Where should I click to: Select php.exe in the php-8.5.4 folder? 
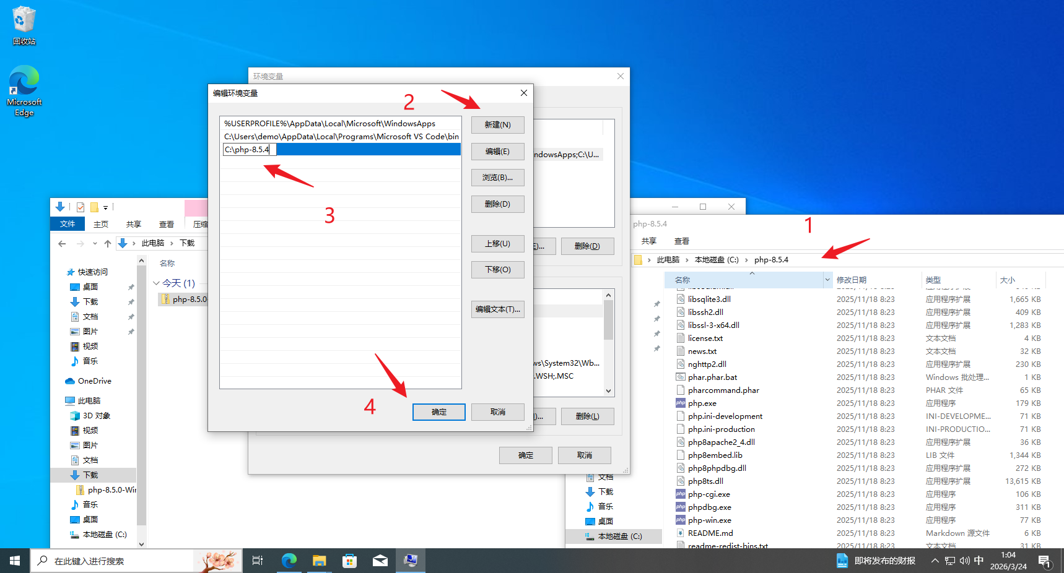click(x=702, y=403)
